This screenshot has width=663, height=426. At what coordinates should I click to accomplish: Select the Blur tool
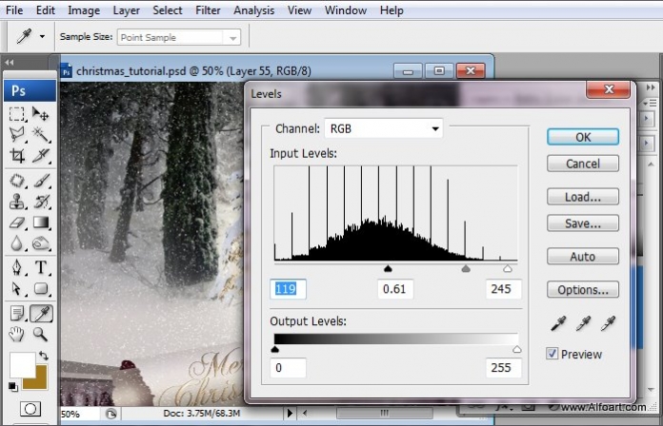[x=17, y=243]
